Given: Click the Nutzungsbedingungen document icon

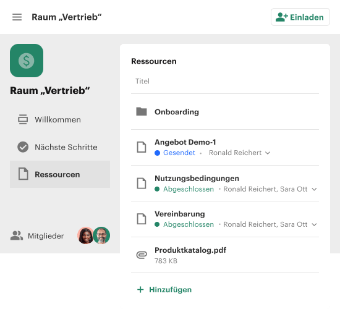Looking at the screenshot, I should tap(142, 183).
